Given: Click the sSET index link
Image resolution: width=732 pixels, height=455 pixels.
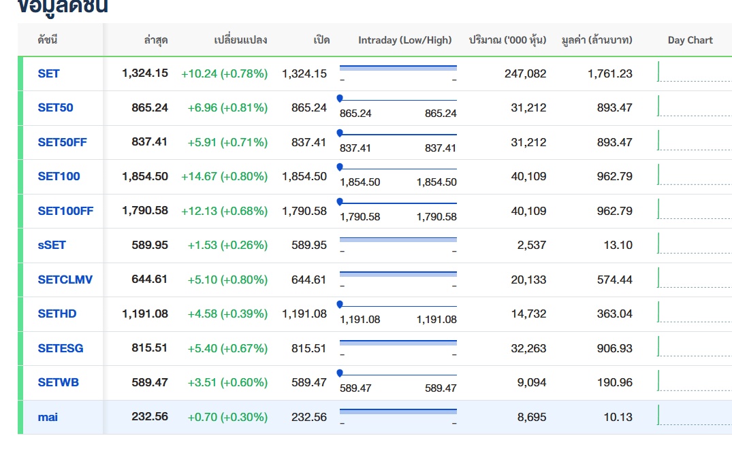Looking at the screenshot, I should pyautogui.click(x=52, y=245).
